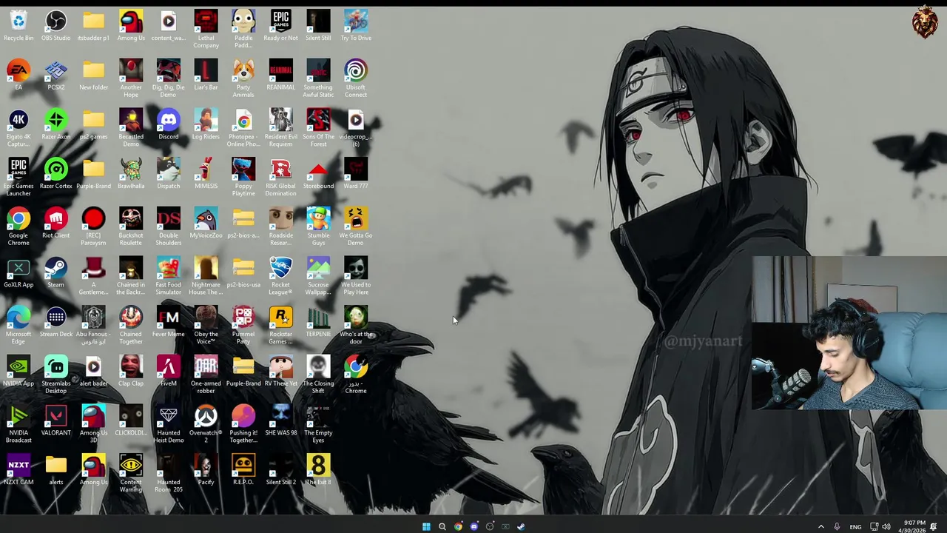
Task: Open the network icon in system tray
Action: point(874,526)
